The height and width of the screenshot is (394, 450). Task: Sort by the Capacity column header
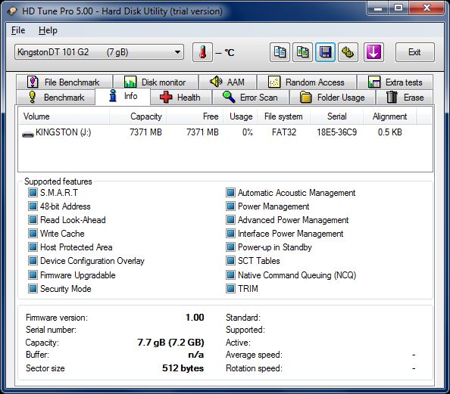tap(138, 116)
